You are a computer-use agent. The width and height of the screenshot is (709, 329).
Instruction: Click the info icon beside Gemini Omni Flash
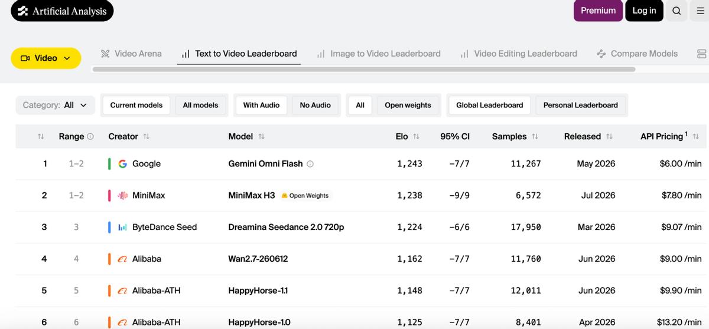[x=310, y=164]
